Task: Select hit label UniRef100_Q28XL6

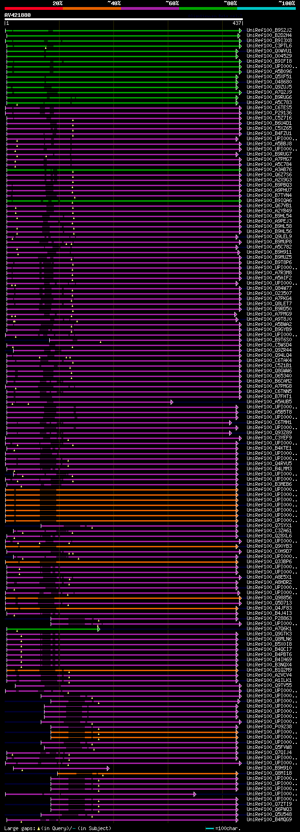Action: (269, 536)
